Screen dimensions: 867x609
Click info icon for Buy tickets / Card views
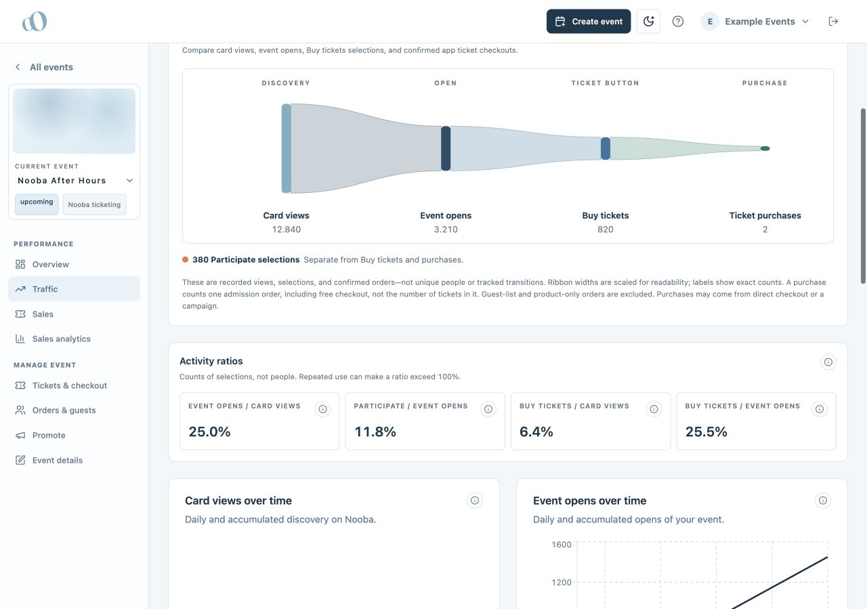tap(654, 409)
